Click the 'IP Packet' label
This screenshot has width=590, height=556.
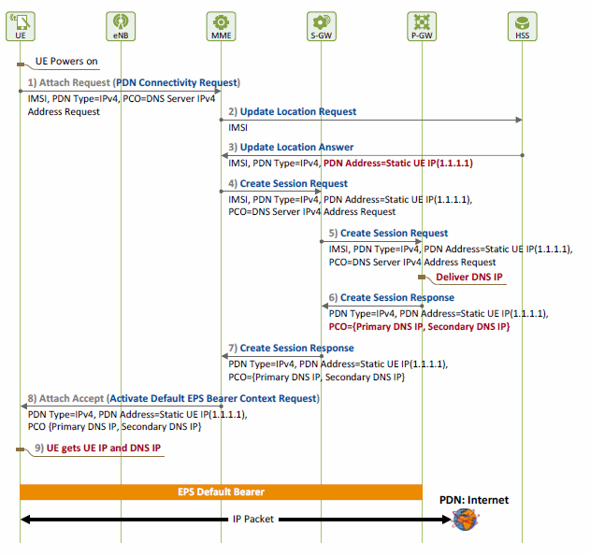click(252, 520)
